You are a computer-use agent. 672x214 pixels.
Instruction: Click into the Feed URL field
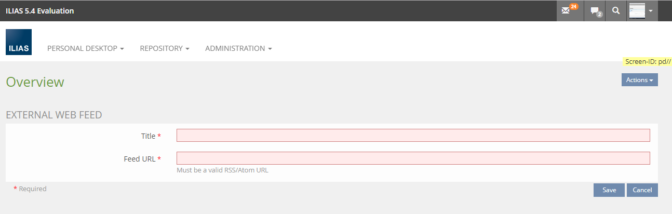pos(413,158)
